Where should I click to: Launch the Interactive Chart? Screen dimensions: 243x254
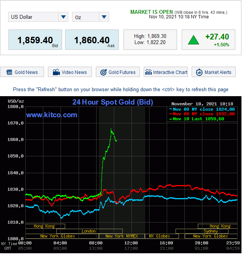pyautogui.click(x=166, y=72)
